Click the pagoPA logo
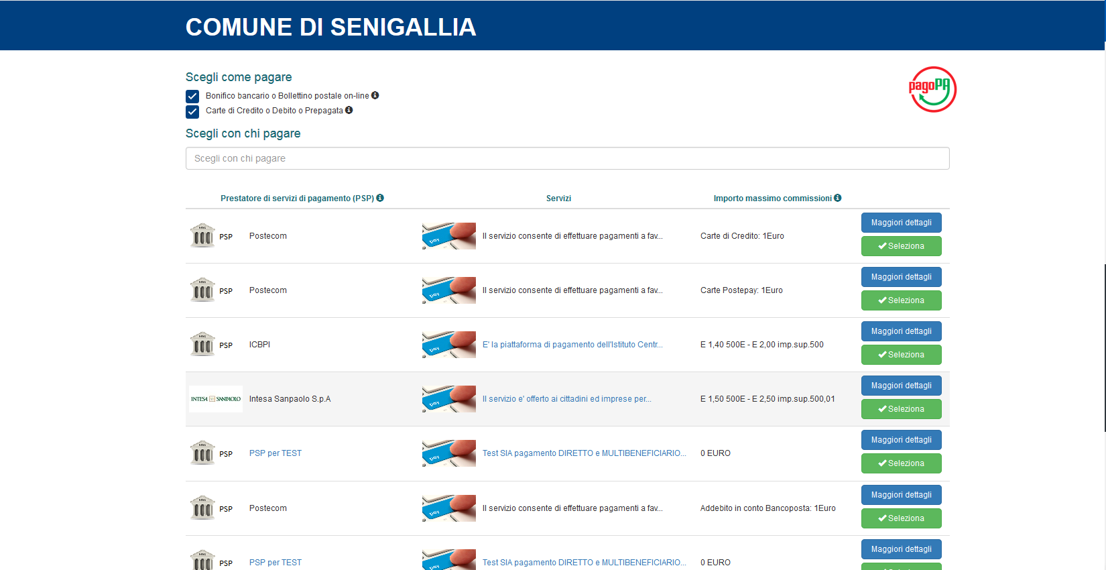The height and width of the screenshot is (570, 1106). click(932, 89)
